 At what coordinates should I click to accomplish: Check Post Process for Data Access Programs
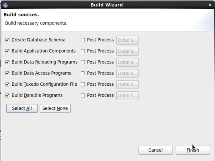(83, 73)
